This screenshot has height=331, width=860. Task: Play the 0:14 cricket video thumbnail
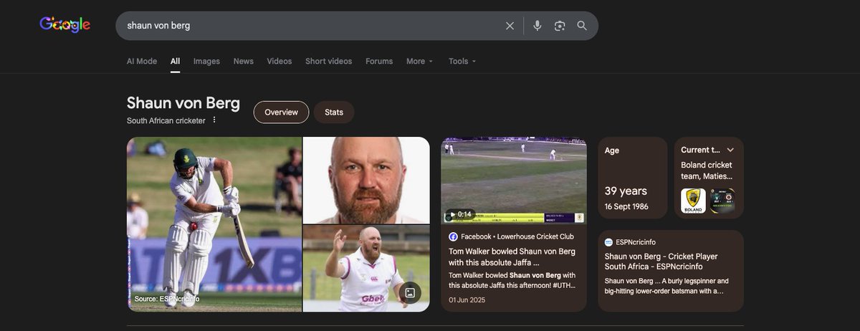(513, 181)
